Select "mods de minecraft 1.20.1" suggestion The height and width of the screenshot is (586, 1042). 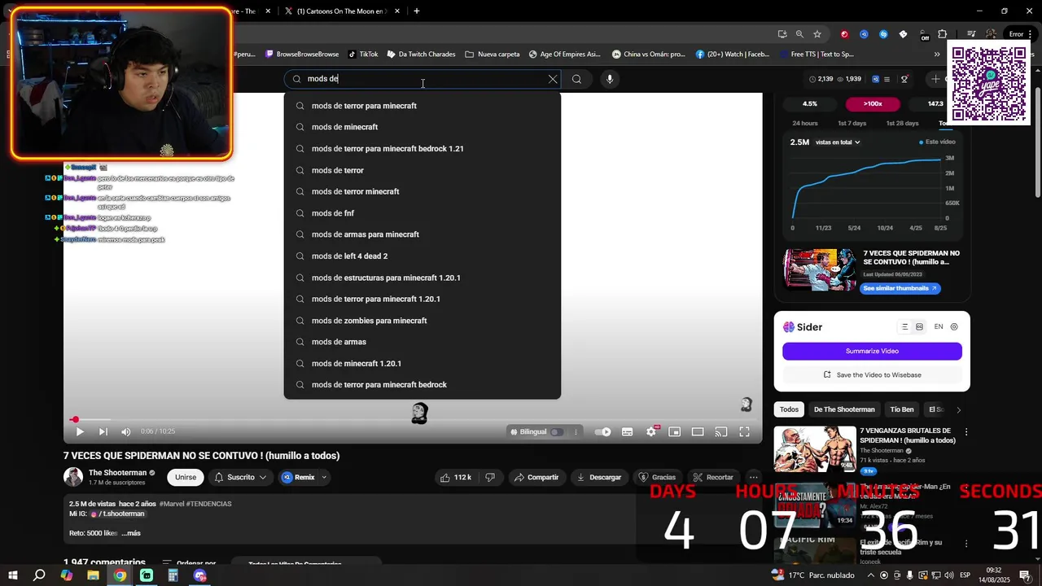[x=422, y=364]
